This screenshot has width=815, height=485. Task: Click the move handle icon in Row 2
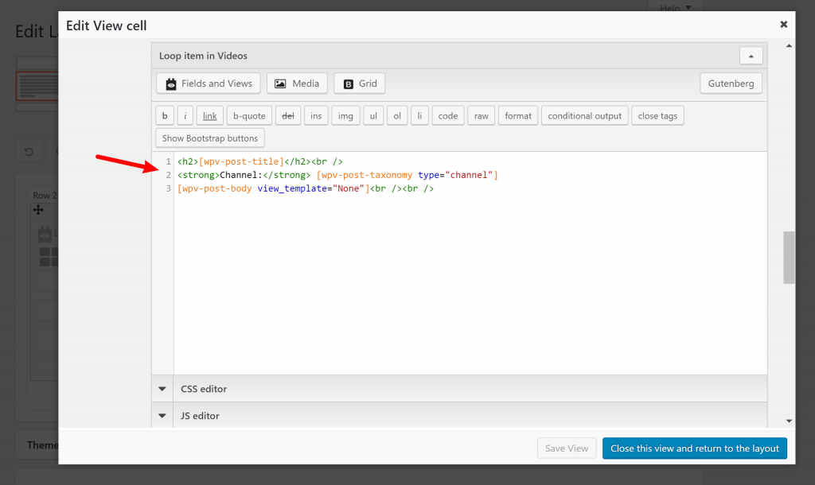[x=38, y=210]
